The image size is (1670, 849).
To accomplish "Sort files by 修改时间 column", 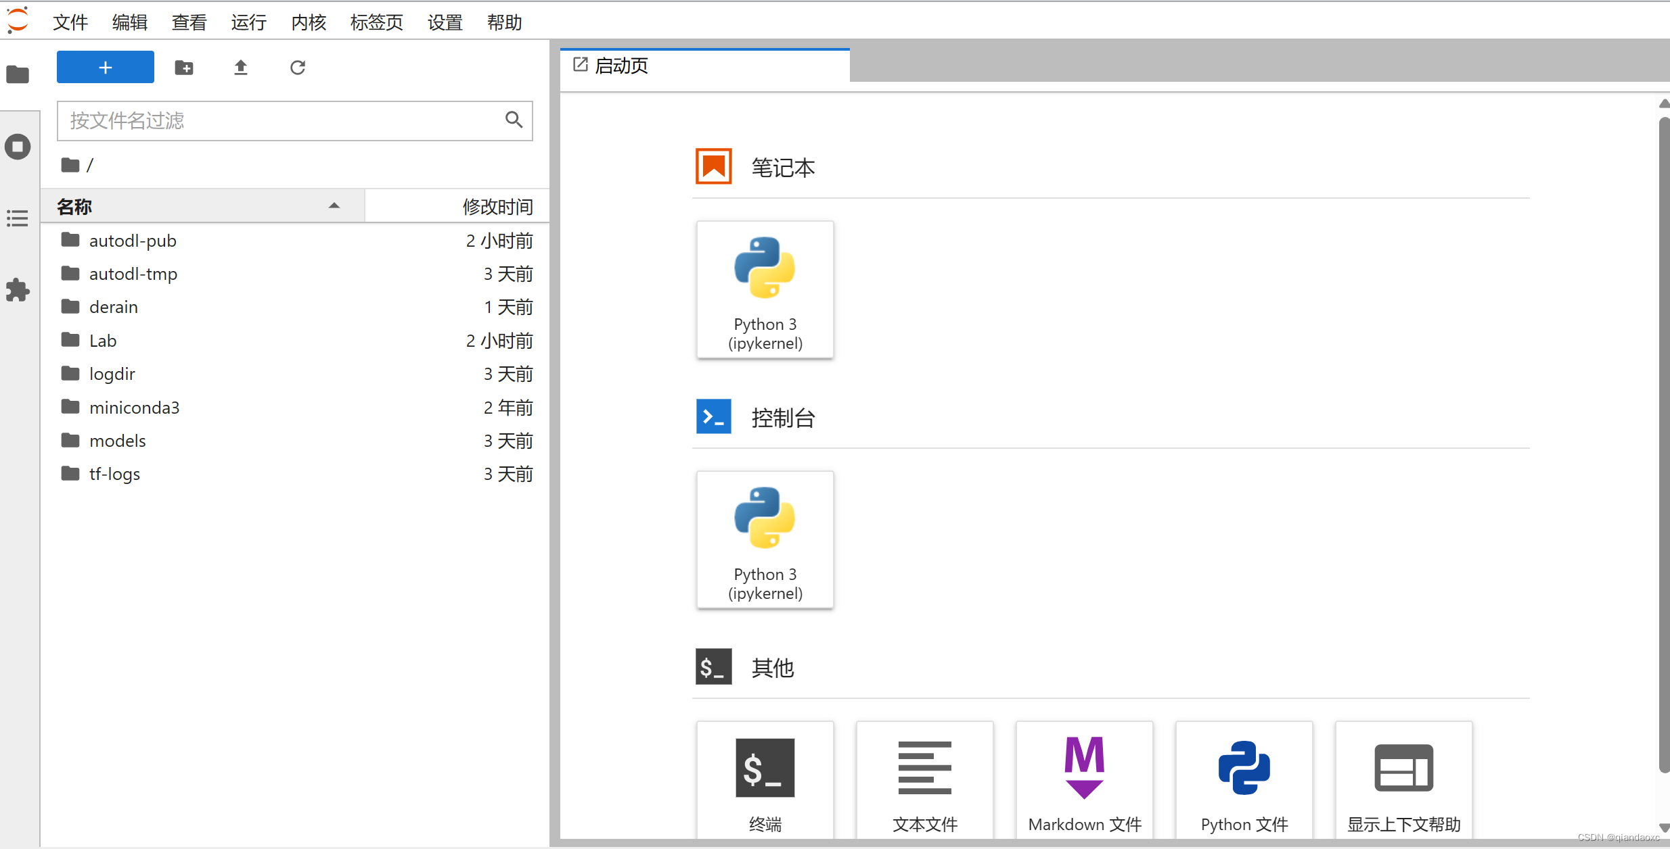I will pos(457,206).
